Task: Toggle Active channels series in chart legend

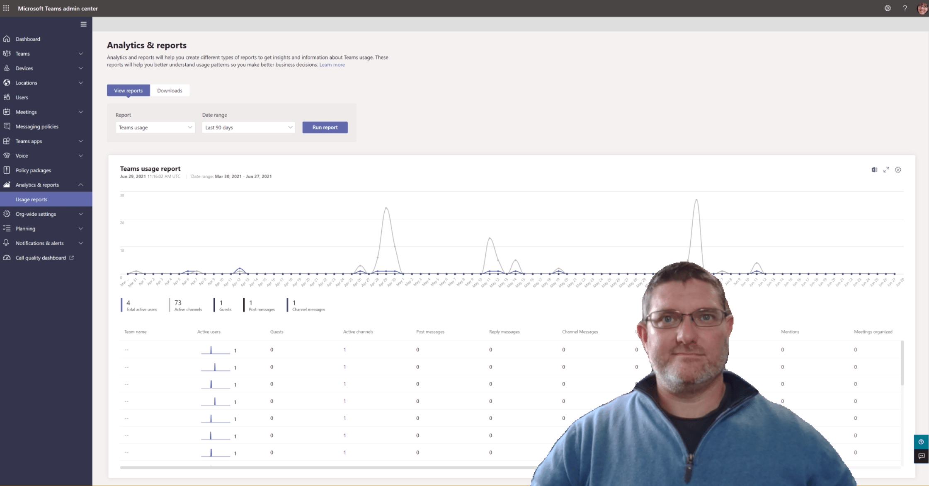Action: point(185,305)
